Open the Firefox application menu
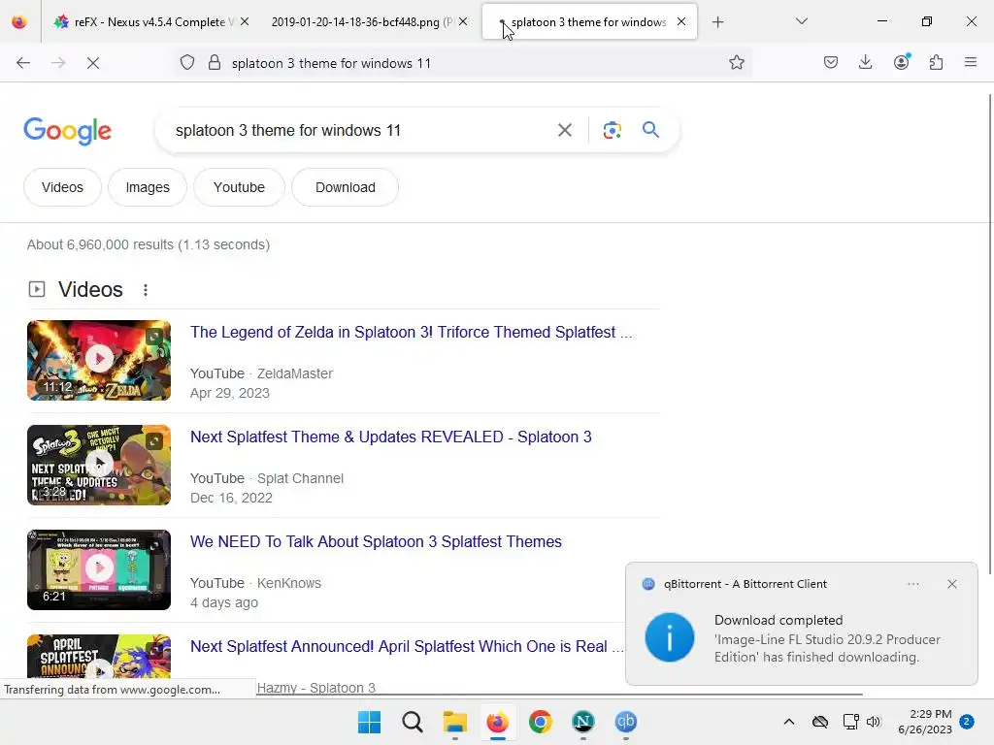 click(971, 62)
